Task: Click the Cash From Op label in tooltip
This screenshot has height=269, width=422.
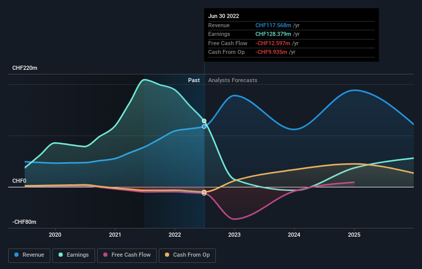Action: (x=226, y=52)
